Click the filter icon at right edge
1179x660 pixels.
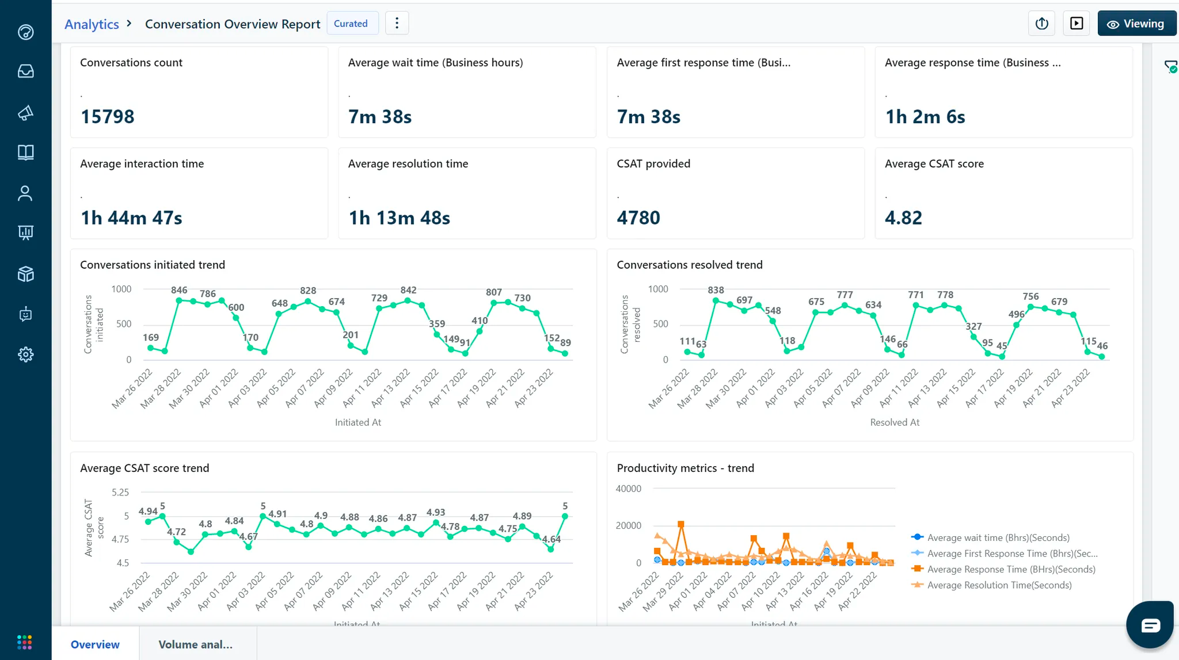coord(1170,67)
